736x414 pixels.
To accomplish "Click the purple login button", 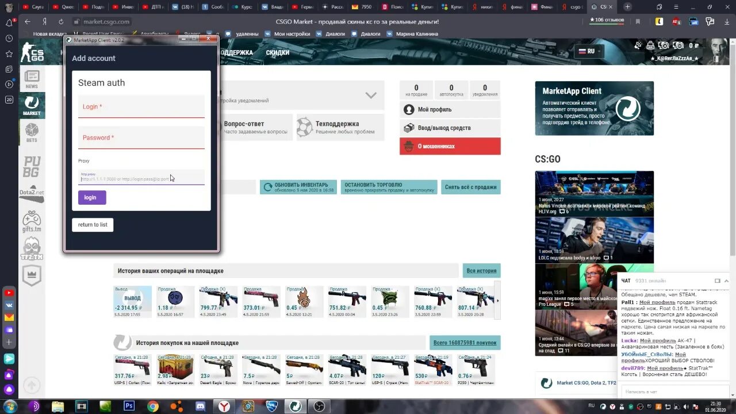I will tap(92, 197).
